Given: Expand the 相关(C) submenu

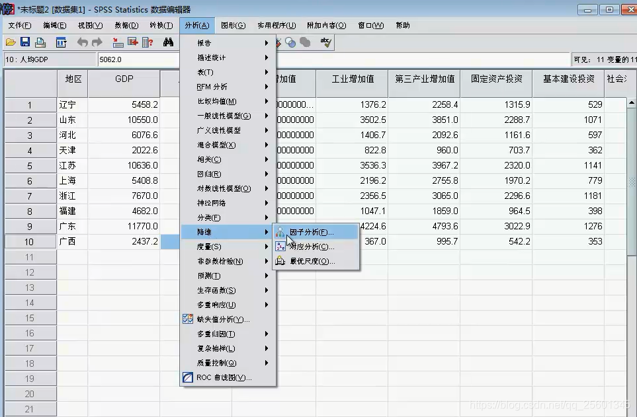Looking at the screenshot, I should pos(228,159).
